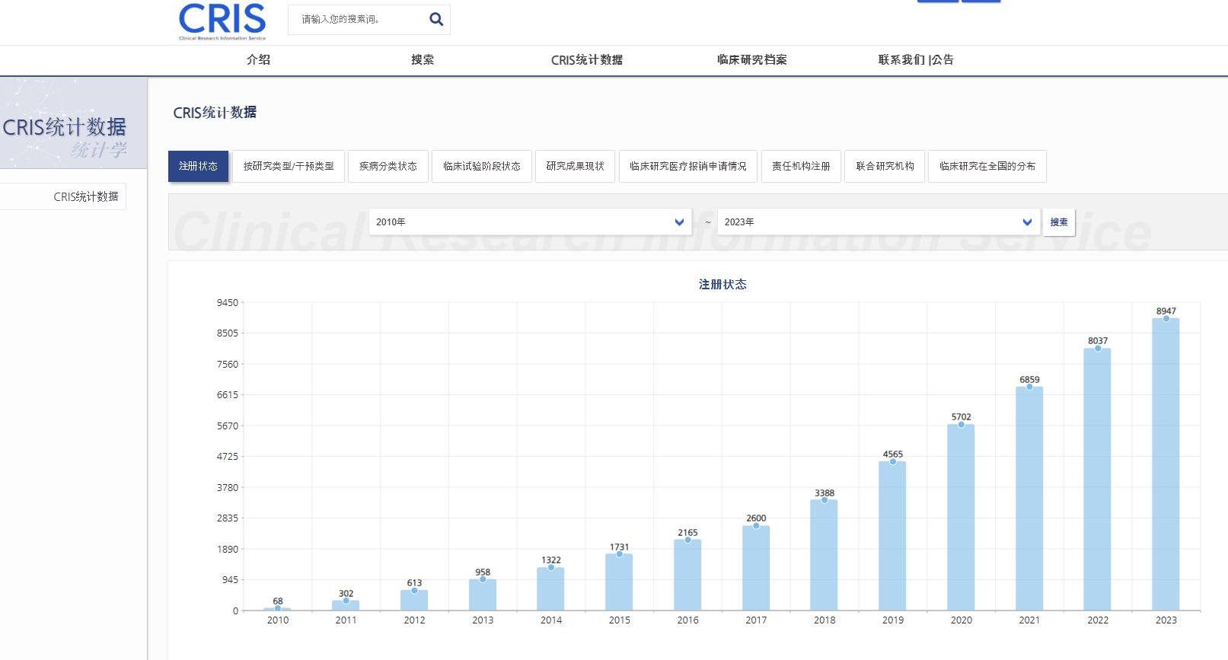Click the CRIS logo

coord(222,21)
